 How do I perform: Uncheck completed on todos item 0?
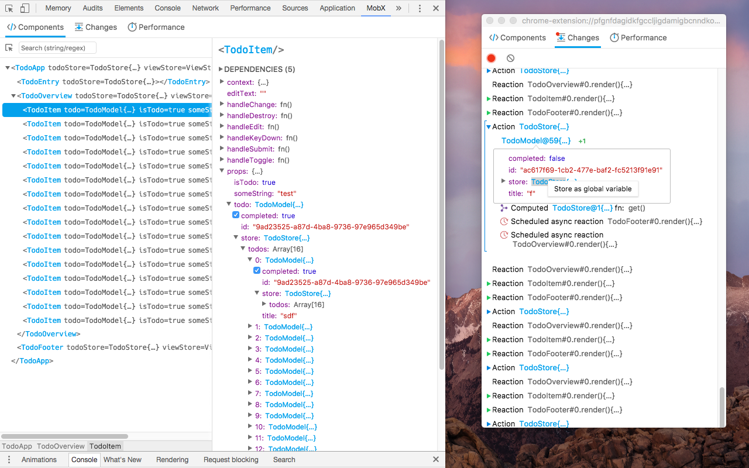click(x=257, y=271)
